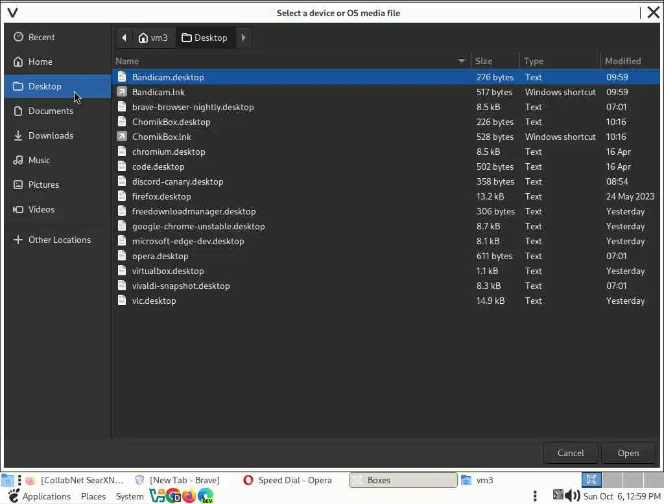
Task: Click the volume speaker icon
Action: point(572,495)
